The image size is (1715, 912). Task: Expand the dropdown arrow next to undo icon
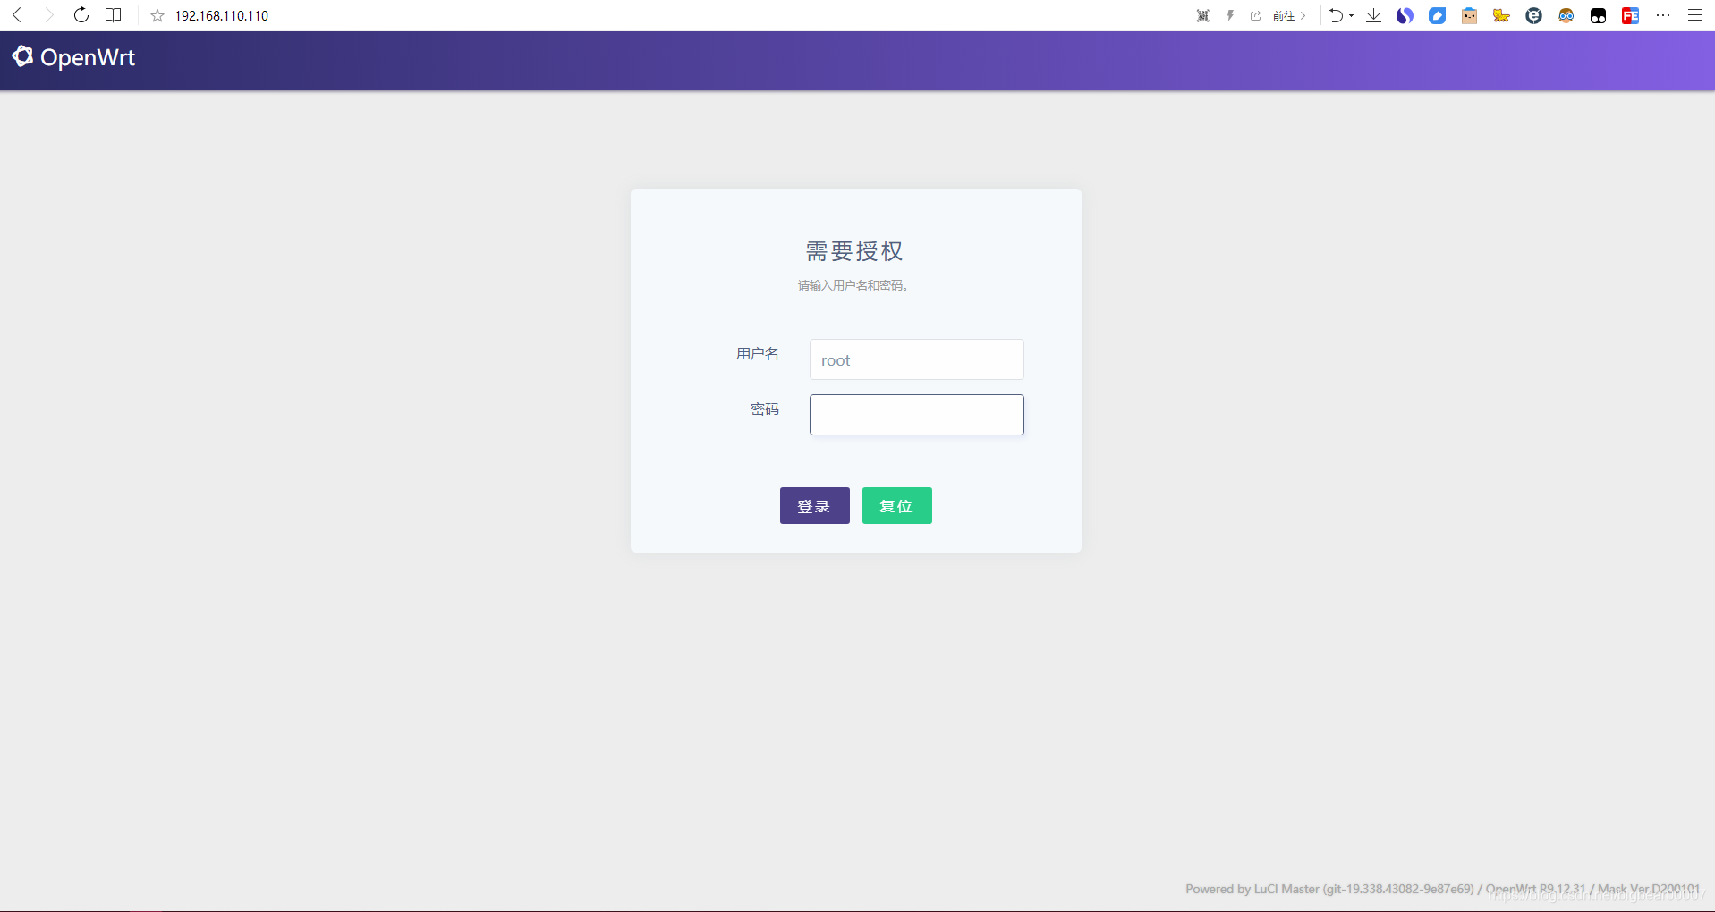pyautogui.click(x=1351, y=16)
